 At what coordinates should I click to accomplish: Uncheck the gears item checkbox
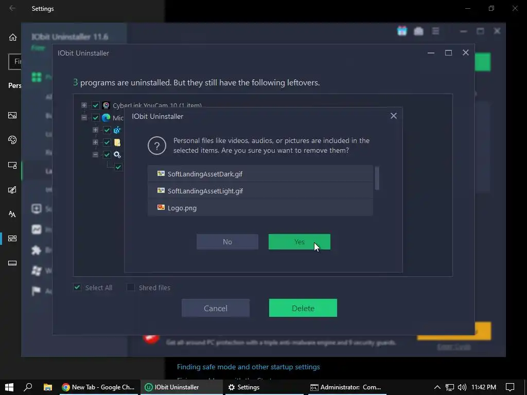[107, 154]
